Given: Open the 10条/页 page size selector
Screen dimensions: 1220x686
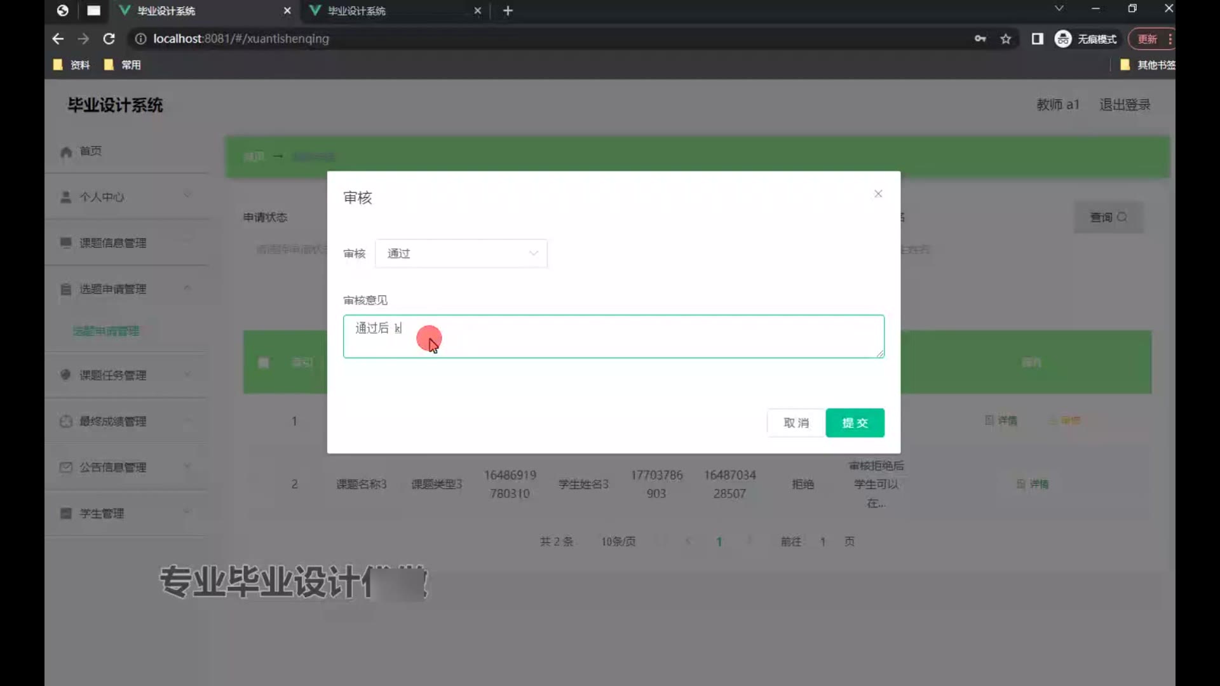Looking at the screenshot, I should point(618,542).
